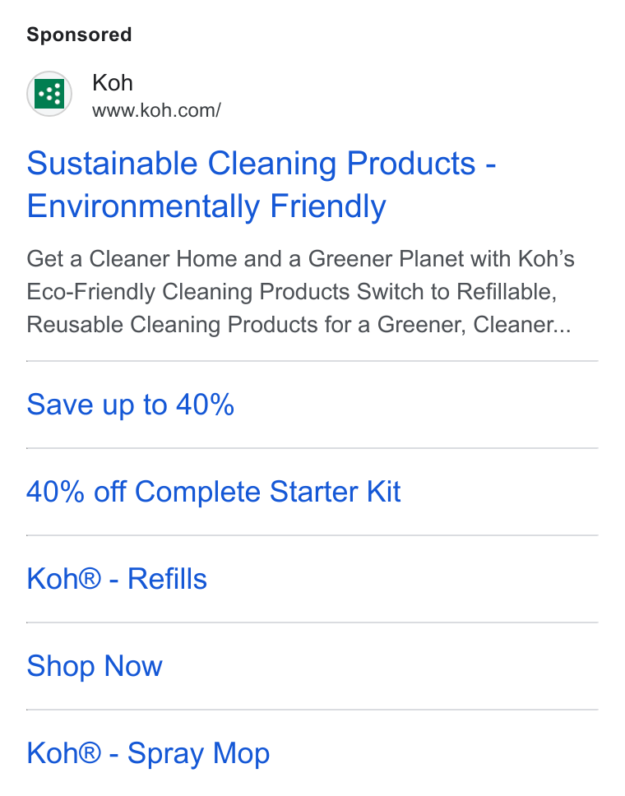Click the words 'Spray Mop' in sitelinks
This screenshot has height=796, width=625.
pos(198,753)
